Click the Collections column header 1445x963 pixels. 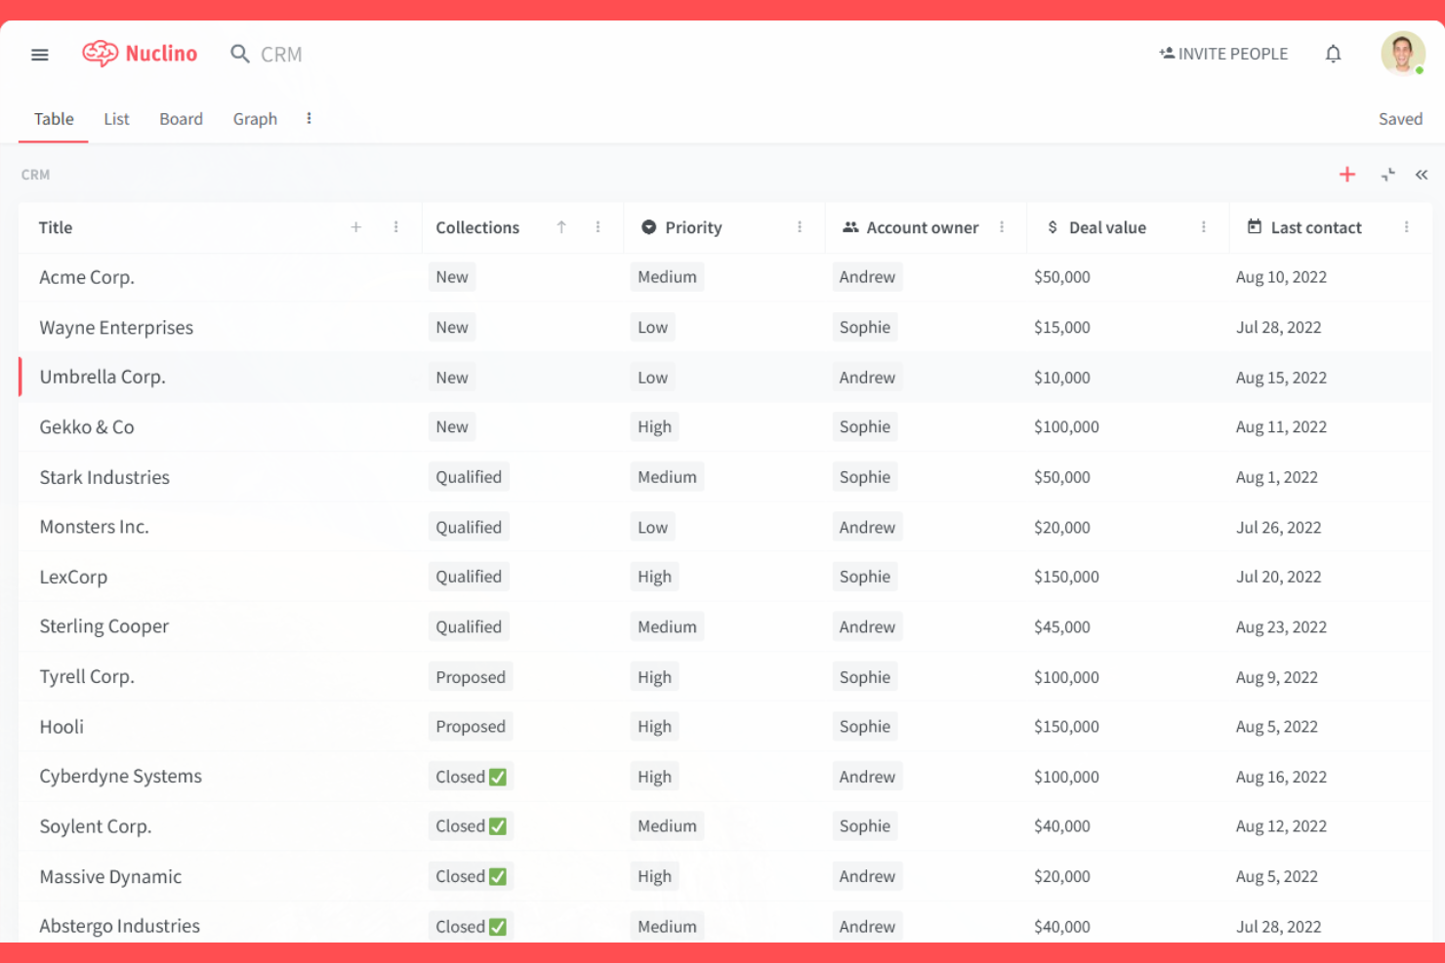(x=477, y=227)
